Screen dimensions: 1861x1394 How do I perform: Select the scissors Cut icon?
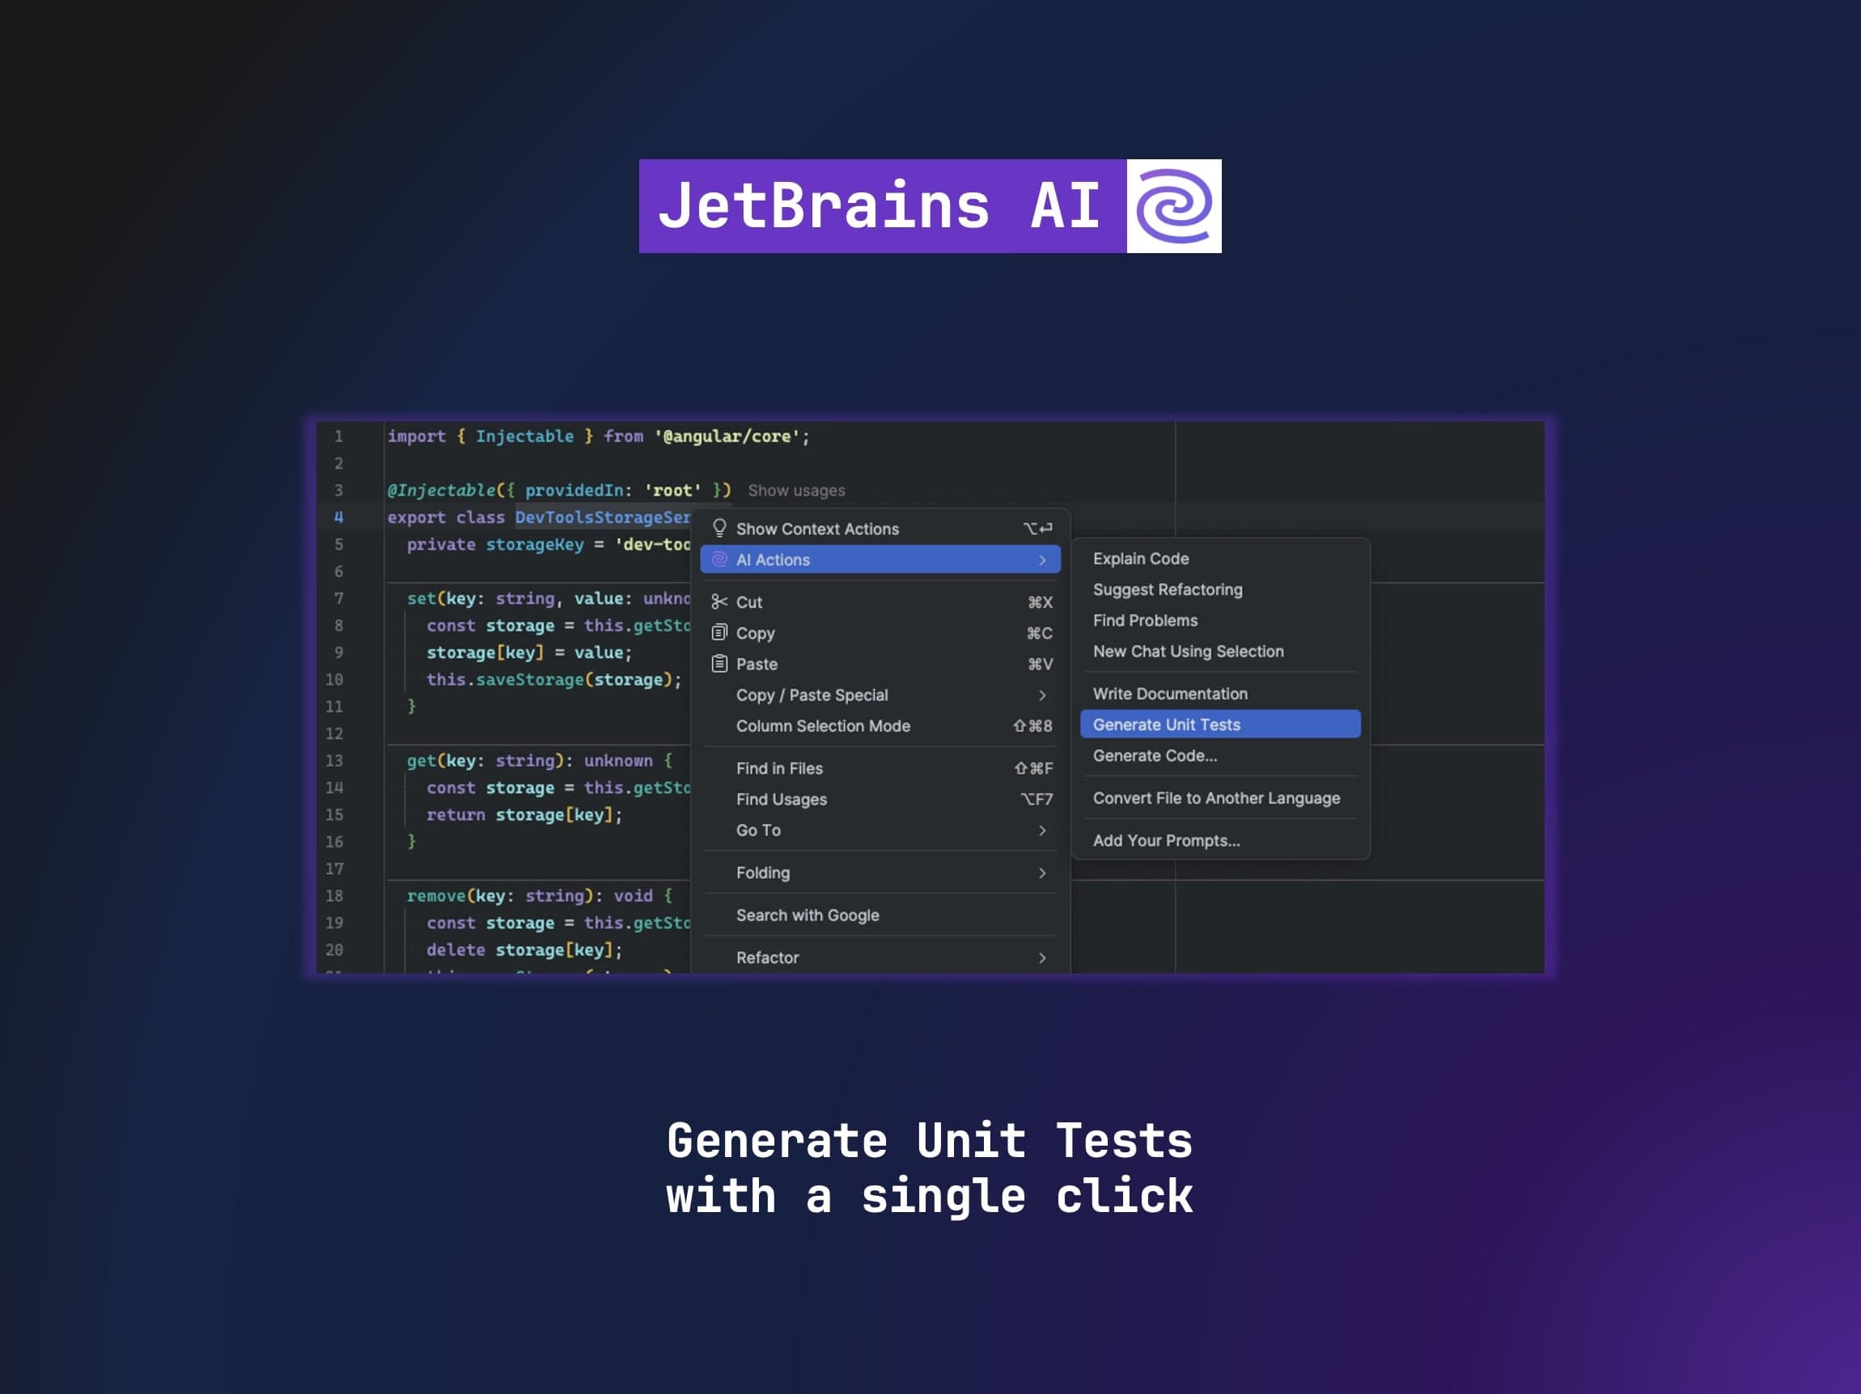point(719,601)
